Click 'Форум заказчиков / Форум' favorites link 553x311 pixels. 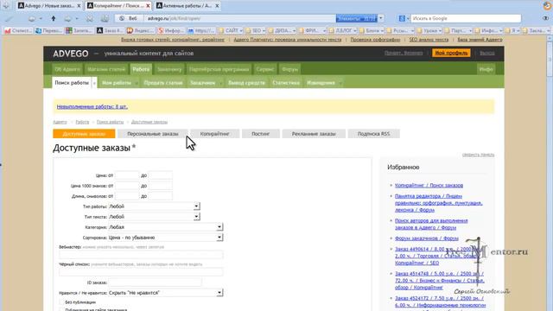[427, 238]
